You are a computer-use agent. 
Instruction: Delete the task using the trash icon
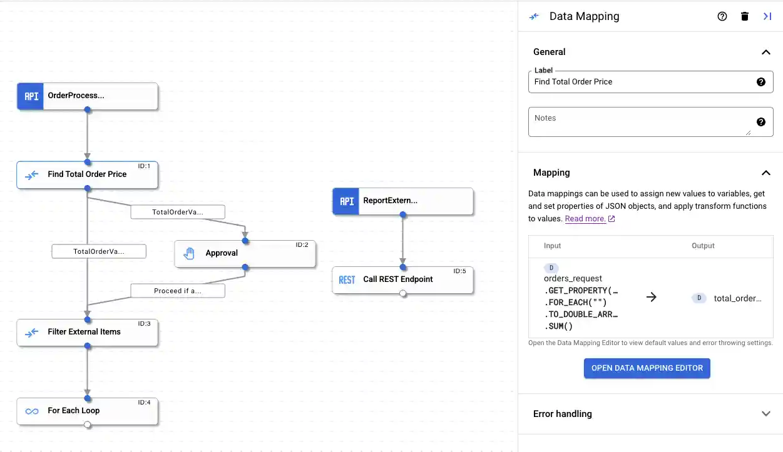pyautogui.click(x=744, y=16)
